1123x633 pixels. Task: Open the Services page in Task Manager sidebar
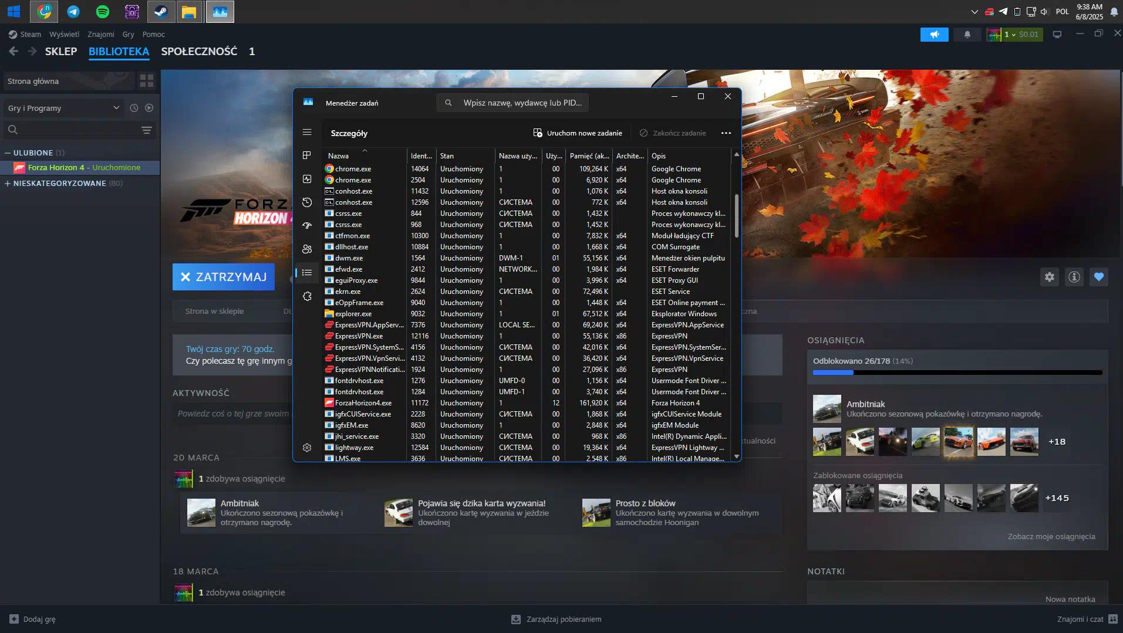click(x=307, y=296)
